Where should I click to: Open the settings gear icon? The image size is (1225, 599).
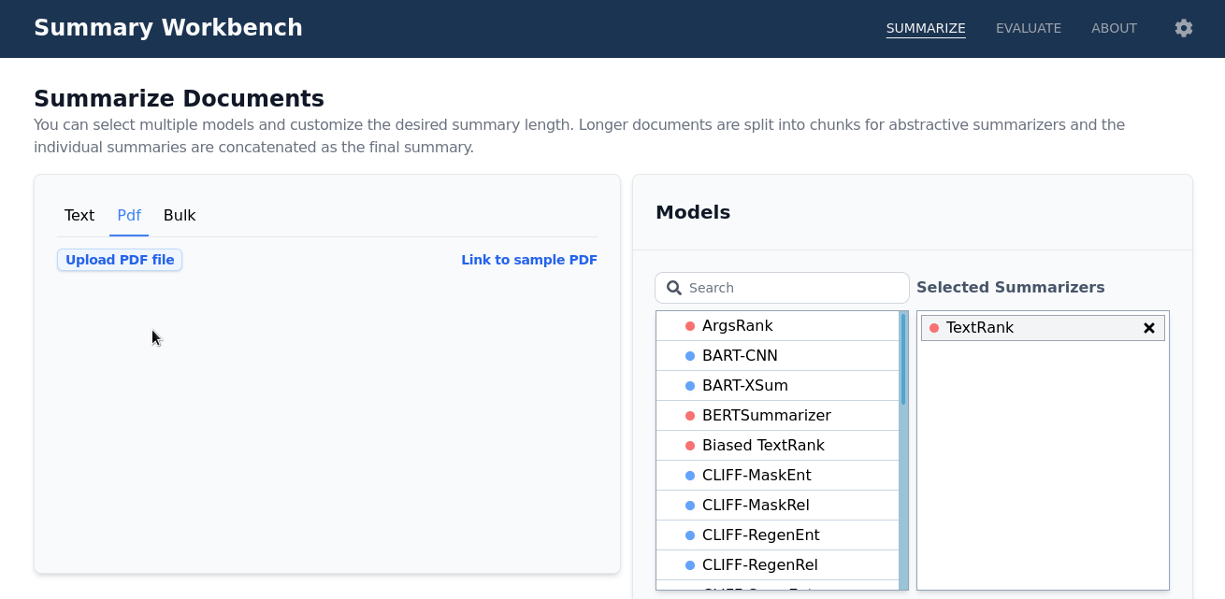point(1184,28)
